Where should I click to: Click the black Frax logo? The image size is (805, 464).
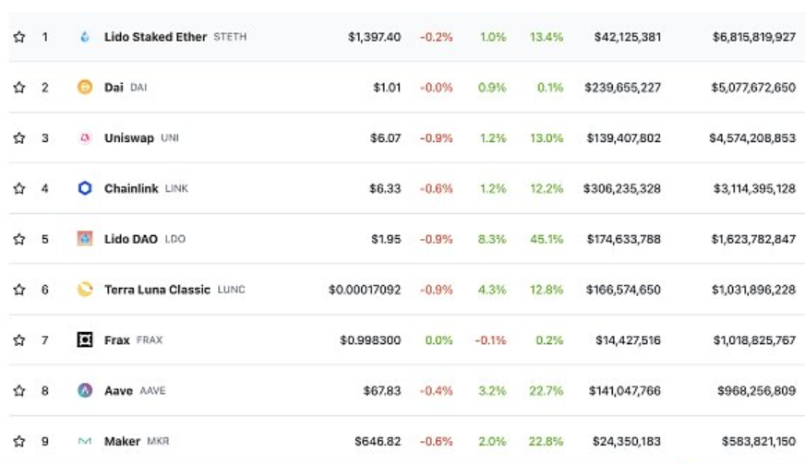[x=85, y=339]
